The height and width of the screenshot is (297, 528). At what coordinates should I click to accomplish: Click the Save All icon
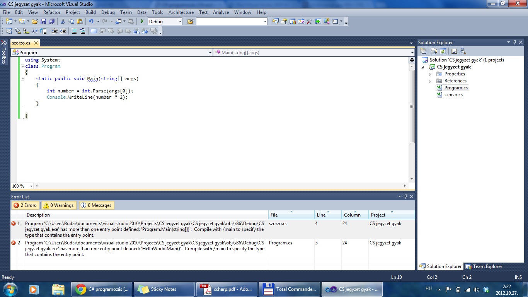52,22
